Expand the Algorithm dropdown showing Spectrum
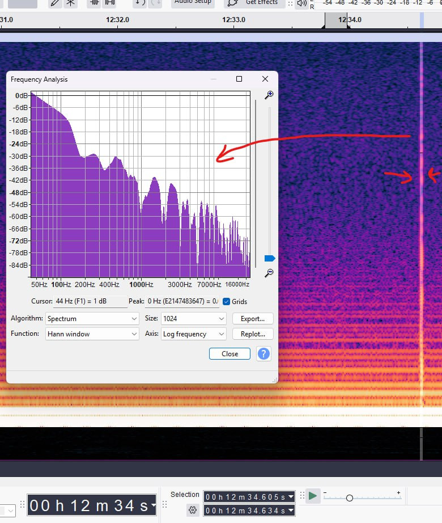This screenshot has height=523, width=442. pos(92,319)
